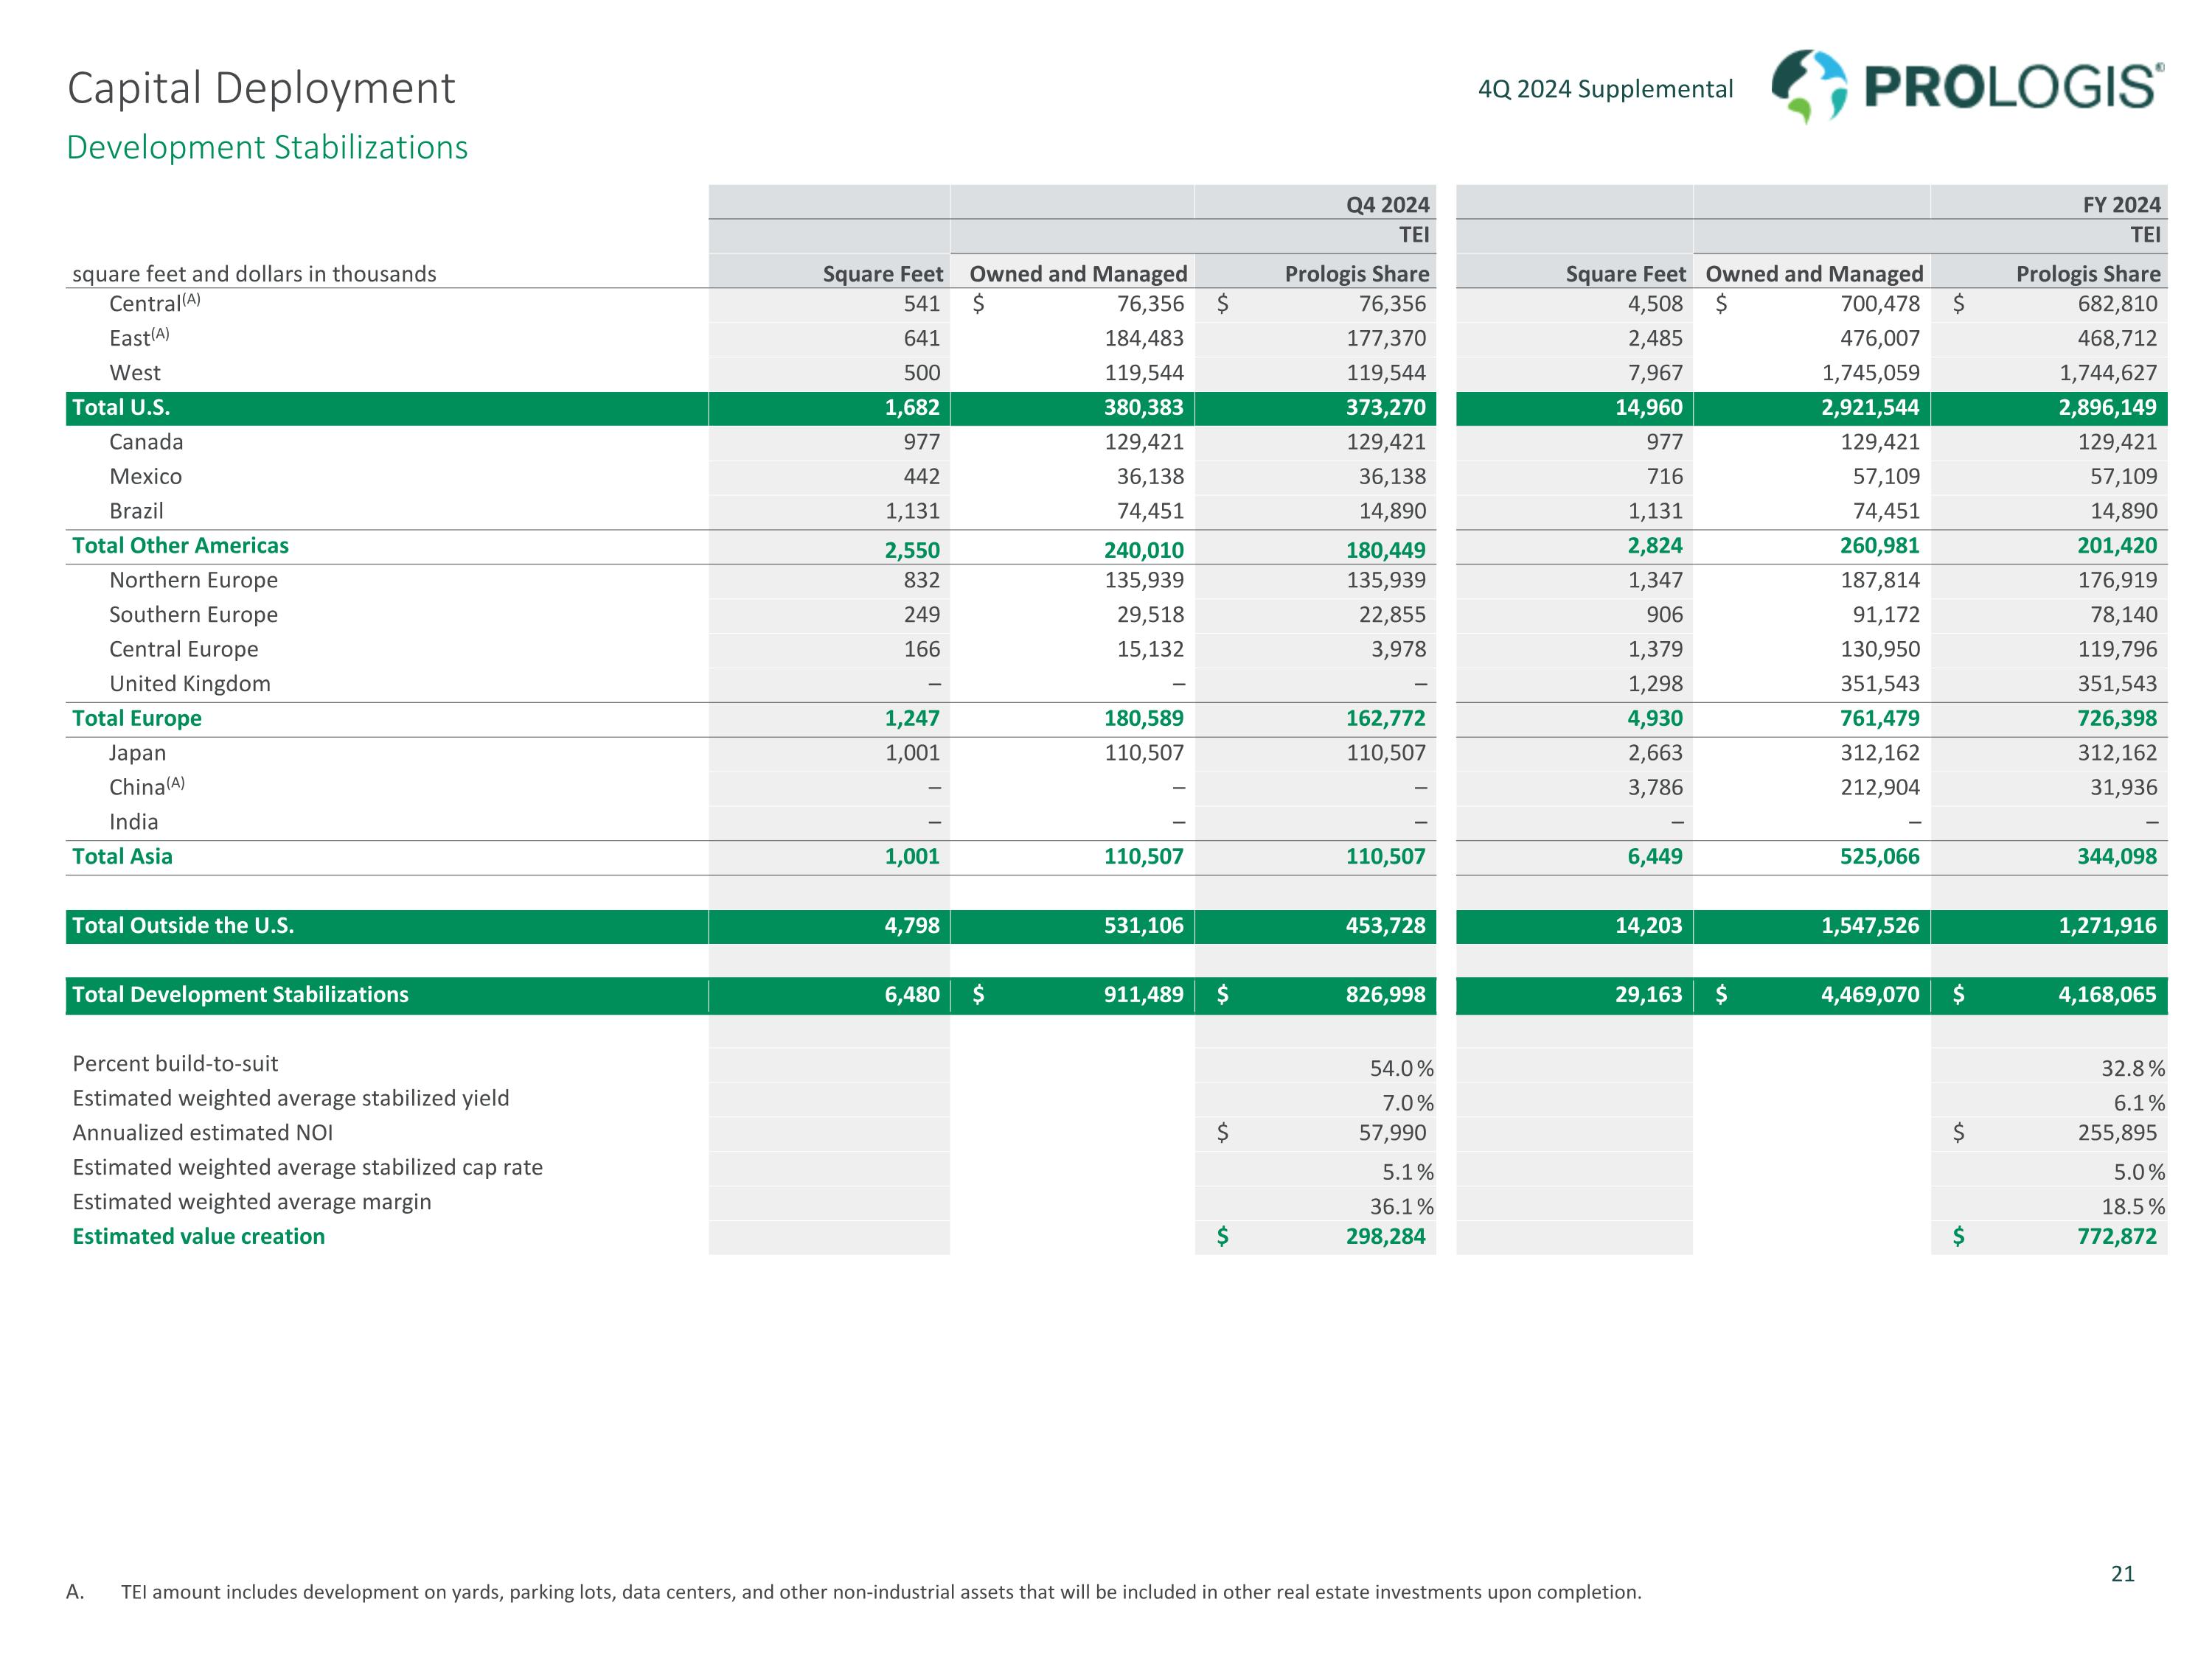Click the Estimated value creation label
The height and width of the screenshot is (1658, 2212).
[198, 1236]
